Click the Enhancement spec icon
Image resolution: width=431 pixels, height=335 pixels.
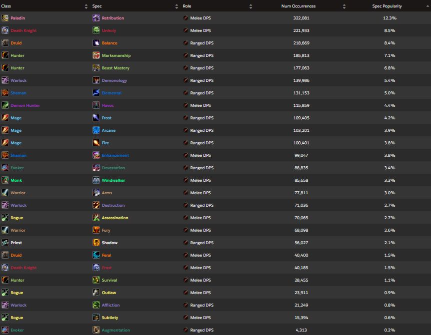(96, 155)
